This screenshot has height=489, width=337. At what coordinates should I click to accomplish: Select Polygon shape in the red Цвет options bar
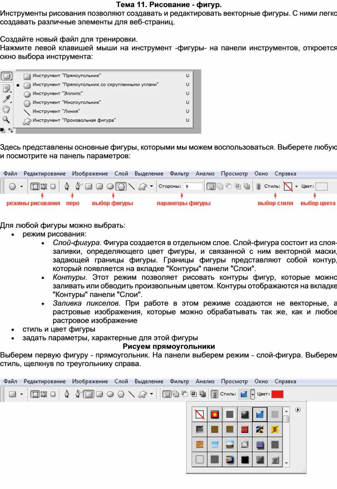coord(121,394)
